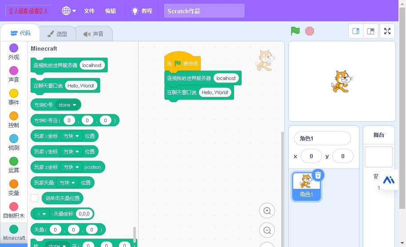Click the 当绿旗被点击 hat block
The image size is (406, 247).
coord(182,63)
